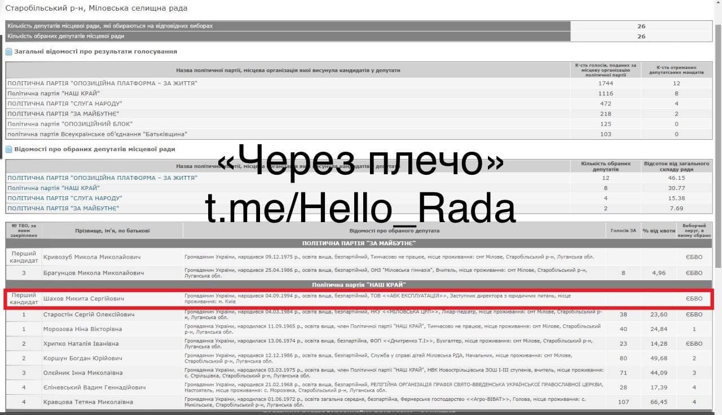
Task: Click the "Прізвище, ім'я, по батькові" column header
Action: point(112,231)
